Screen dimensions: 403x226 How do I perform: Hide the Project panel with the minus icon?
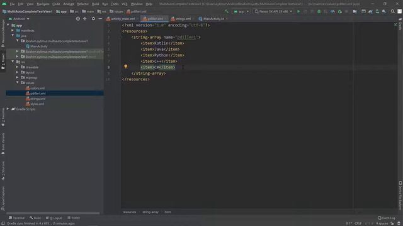[x=100, y=19]
